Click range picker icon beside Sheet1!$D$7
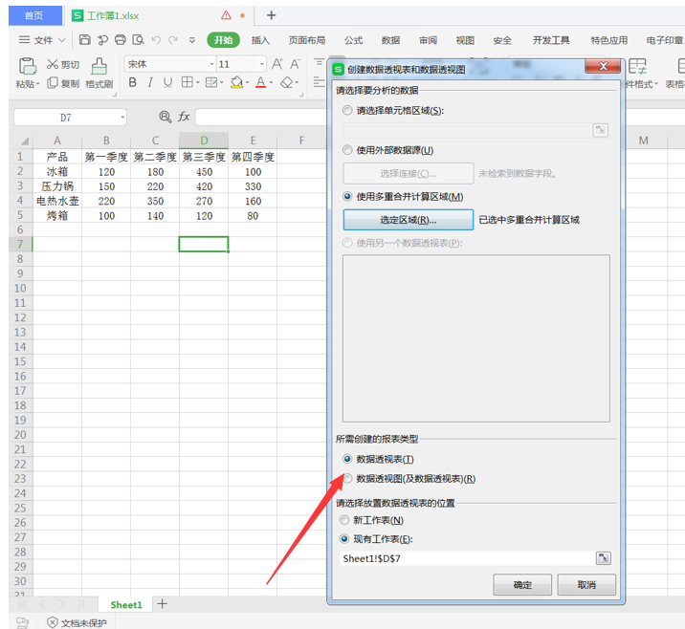 (604, 558)
